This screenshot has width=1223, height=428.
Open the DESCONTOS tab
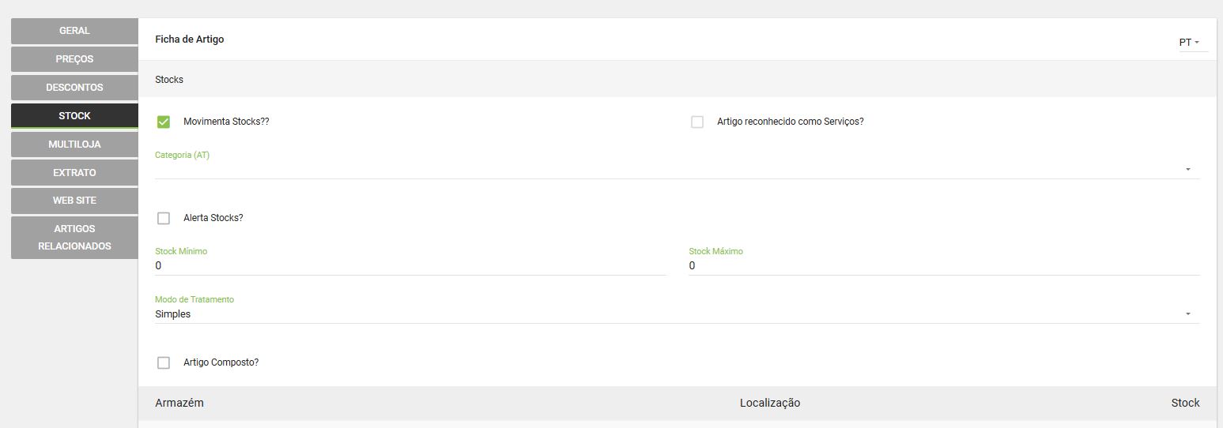[x=74, y=88]
